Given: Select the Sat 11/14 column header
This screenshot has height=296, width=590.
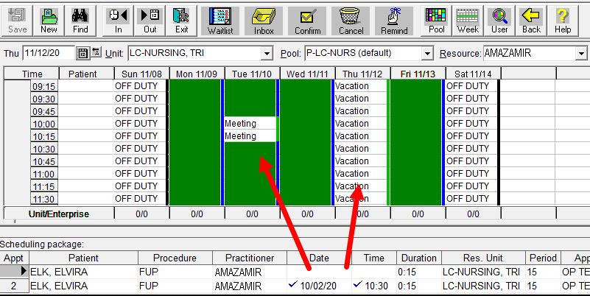Looking at the screenshot, I should (473, 74).
